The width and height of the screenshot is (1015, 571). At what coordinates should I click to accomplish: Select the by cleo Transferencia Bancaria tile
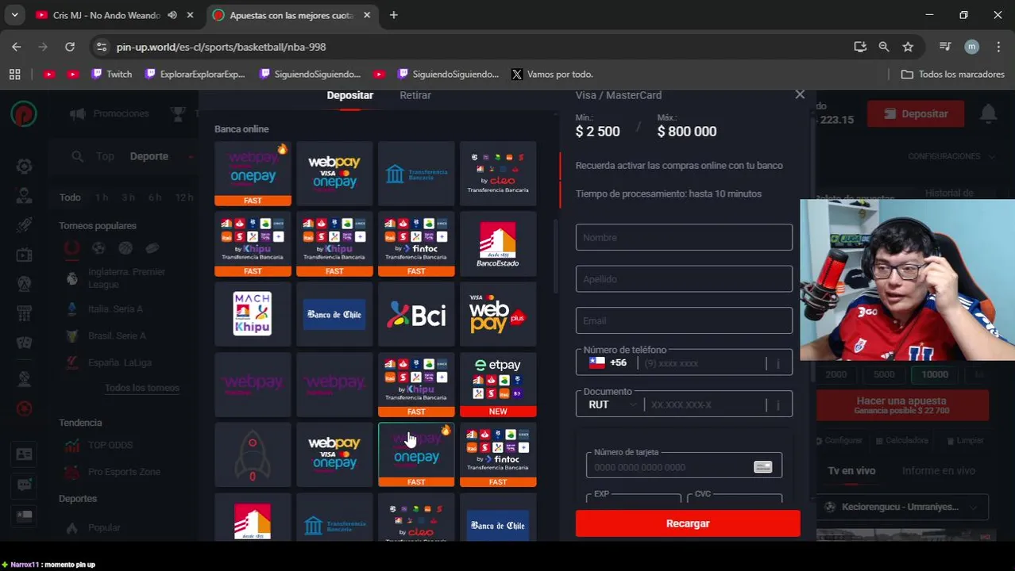point(498,174)
